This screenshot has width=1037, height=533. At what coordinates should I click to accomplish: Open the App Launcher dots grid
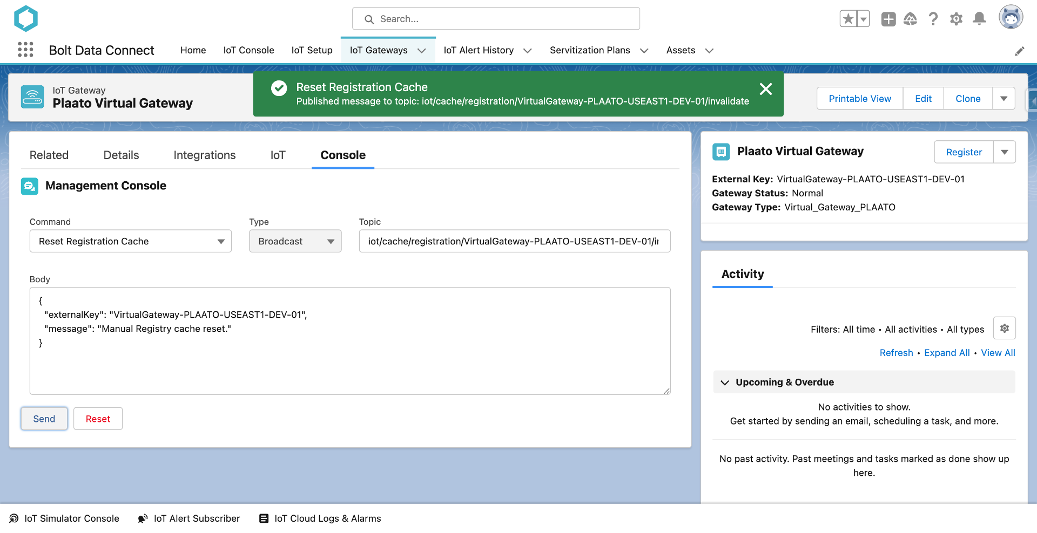tap(25, 50)
